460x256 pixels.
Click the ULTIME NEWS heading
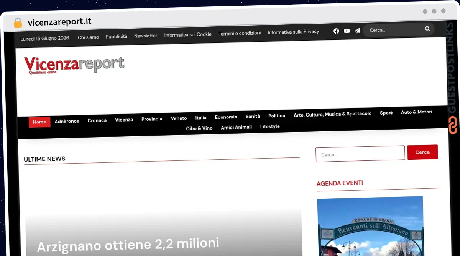(44, 159)
